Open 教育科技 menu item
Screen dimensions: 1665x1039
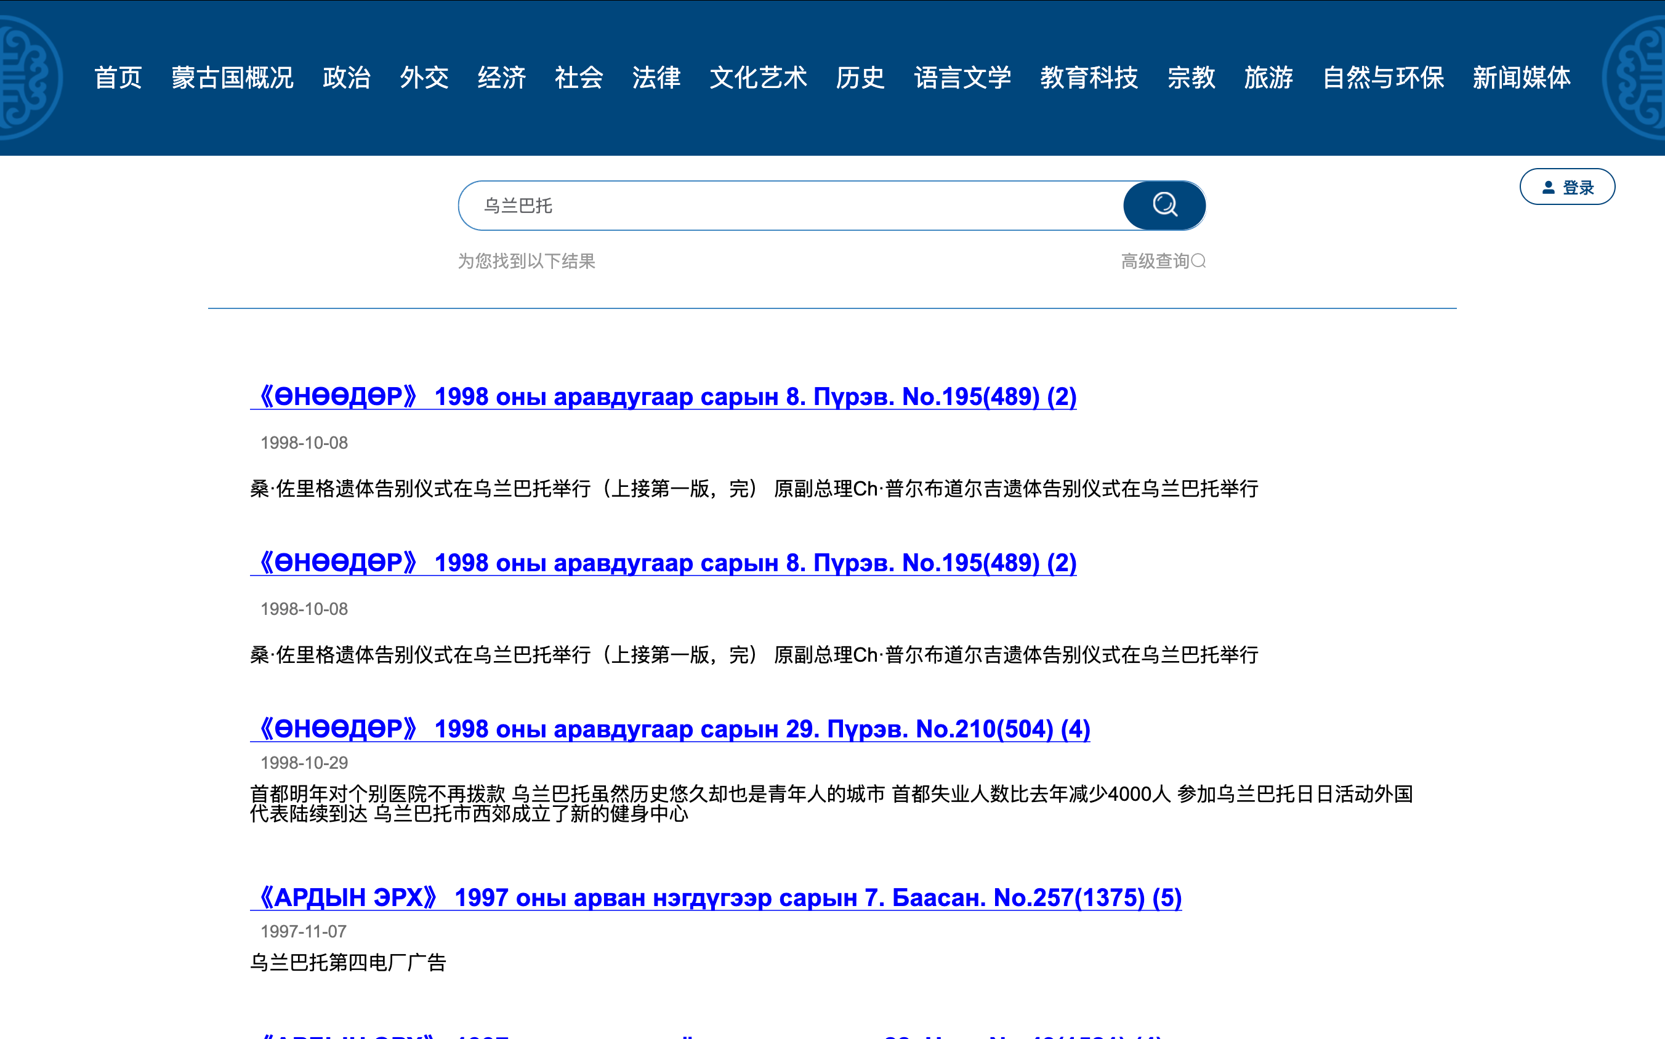pyautogui.click(x=1089, y=78)
